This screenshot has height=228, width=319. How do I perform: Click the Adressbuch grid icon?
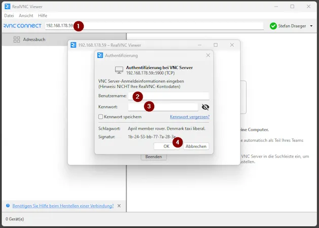coord(17,39)
